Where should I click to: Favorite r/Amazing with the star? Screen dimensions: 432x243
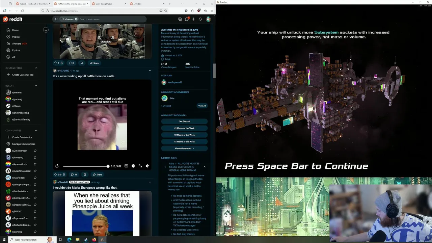point(35,157)
